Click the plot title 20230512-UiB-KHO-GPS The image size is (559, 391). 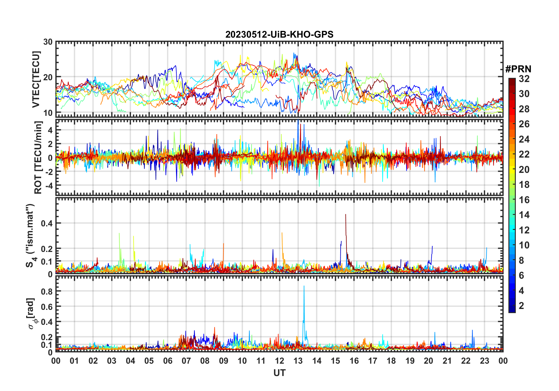pyautogui.click(x=279, y=34)
